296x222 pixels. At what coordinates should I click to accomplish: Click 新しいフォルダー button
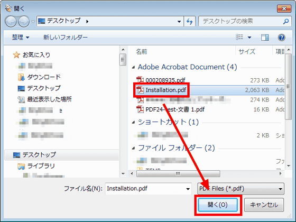[66, 37]
